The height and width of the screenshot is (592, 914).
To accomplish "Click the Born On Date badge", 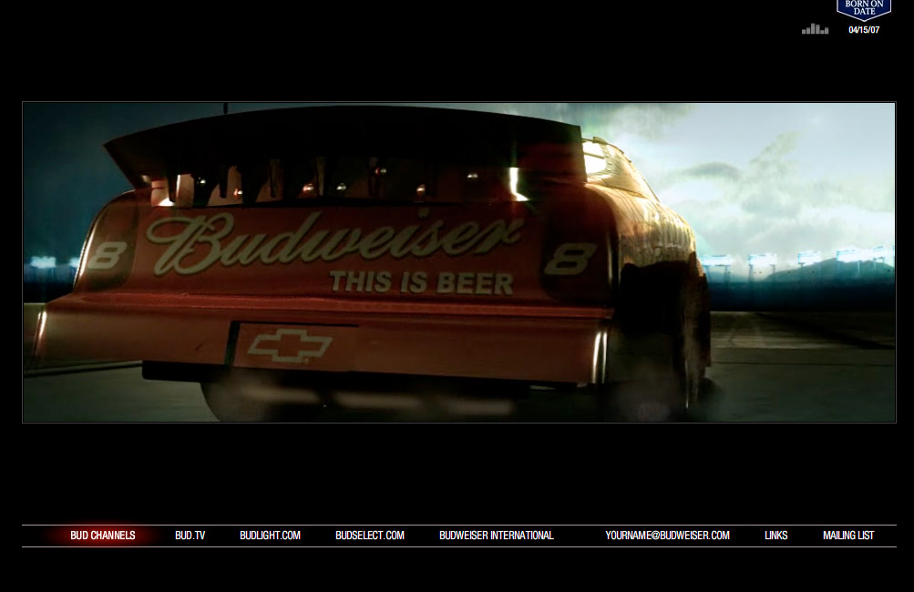I will tap(863, 9).
